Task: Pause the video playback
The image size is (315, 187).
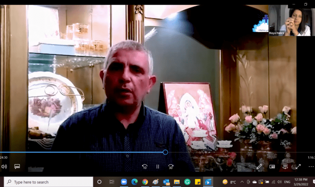Action: point(157,167)
